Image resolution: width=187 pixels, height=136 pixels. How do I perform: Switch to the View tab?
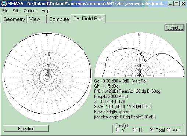37,19
